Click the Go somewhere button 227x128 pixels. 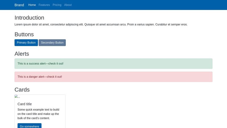pos(30,126)
